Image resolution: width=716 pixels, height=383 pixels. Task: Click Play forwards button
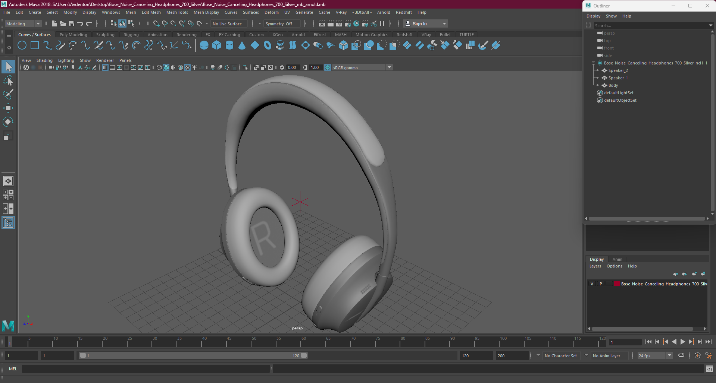(x=682, y=342)
